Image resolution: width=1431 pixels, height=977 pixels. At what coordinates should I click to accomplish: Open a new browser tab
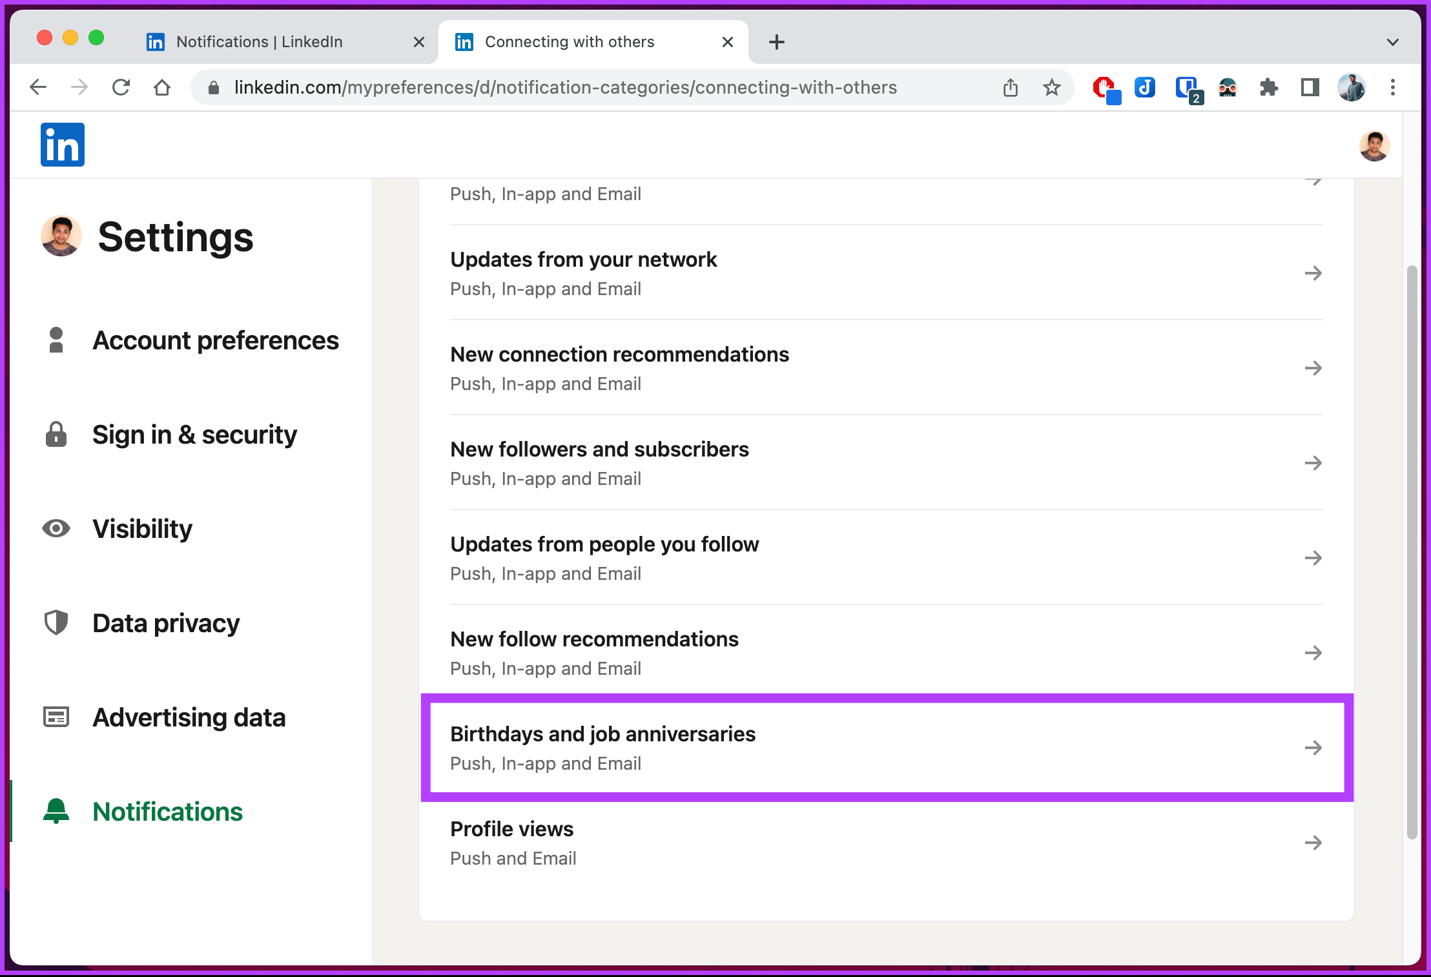(x=777, y=42)
